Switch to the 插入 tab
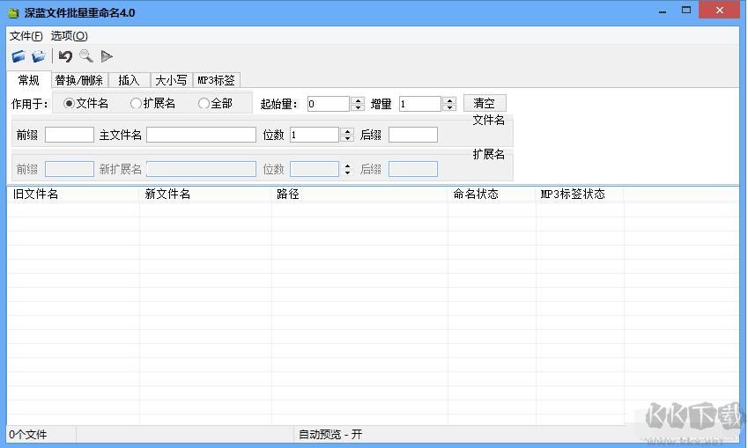 129,80
